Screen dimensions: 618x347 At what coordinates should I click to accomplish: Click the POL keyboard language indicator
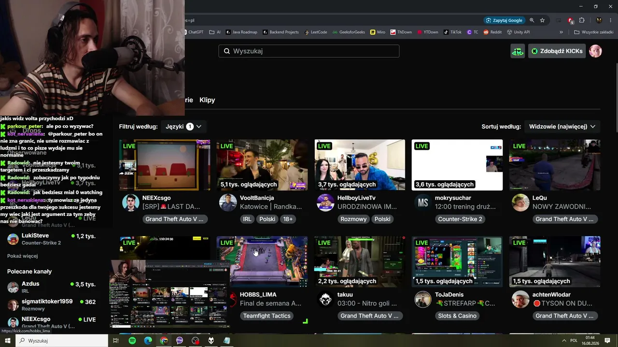coord(574,341)
